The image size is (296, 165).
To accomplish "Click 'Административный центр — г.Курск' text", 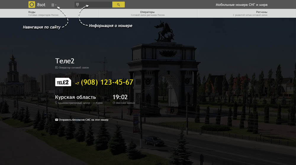I will pyautogui.click(x=80, y=103).
